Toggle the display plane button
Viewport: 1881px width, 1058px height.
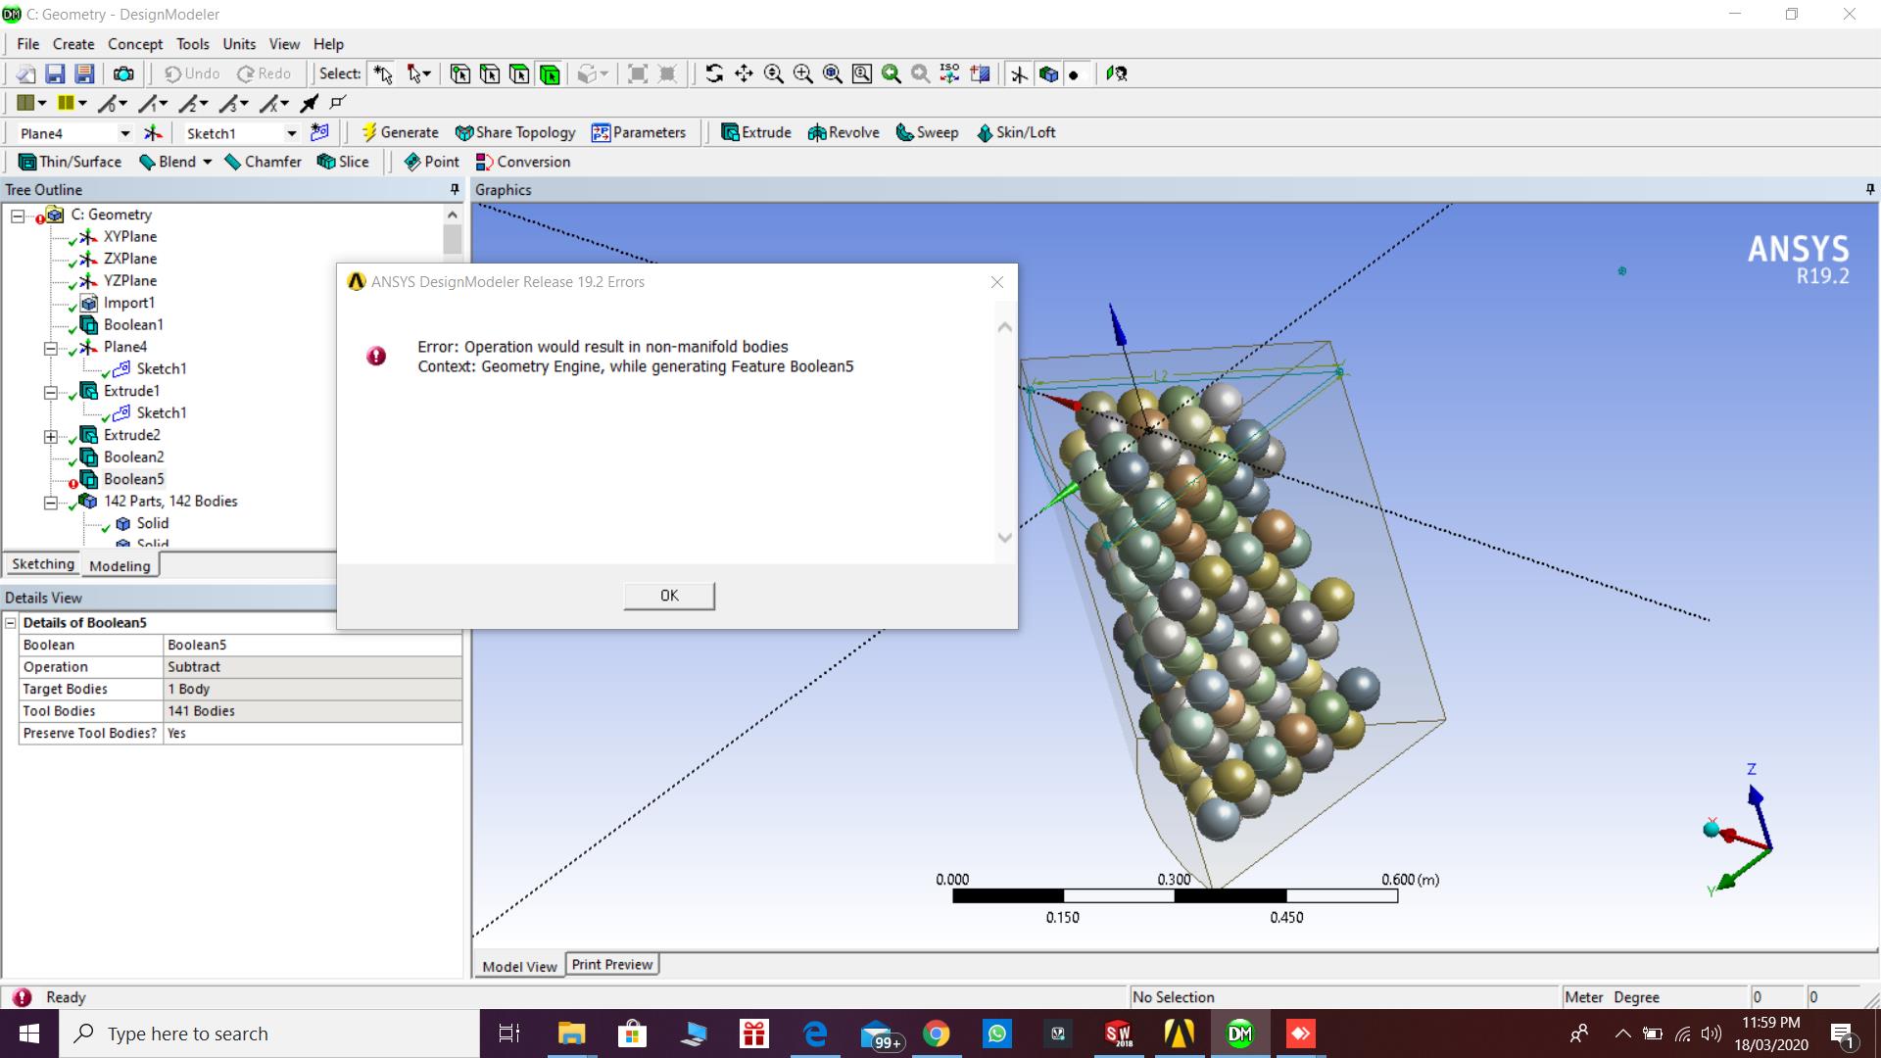(x=1019, y=73)
